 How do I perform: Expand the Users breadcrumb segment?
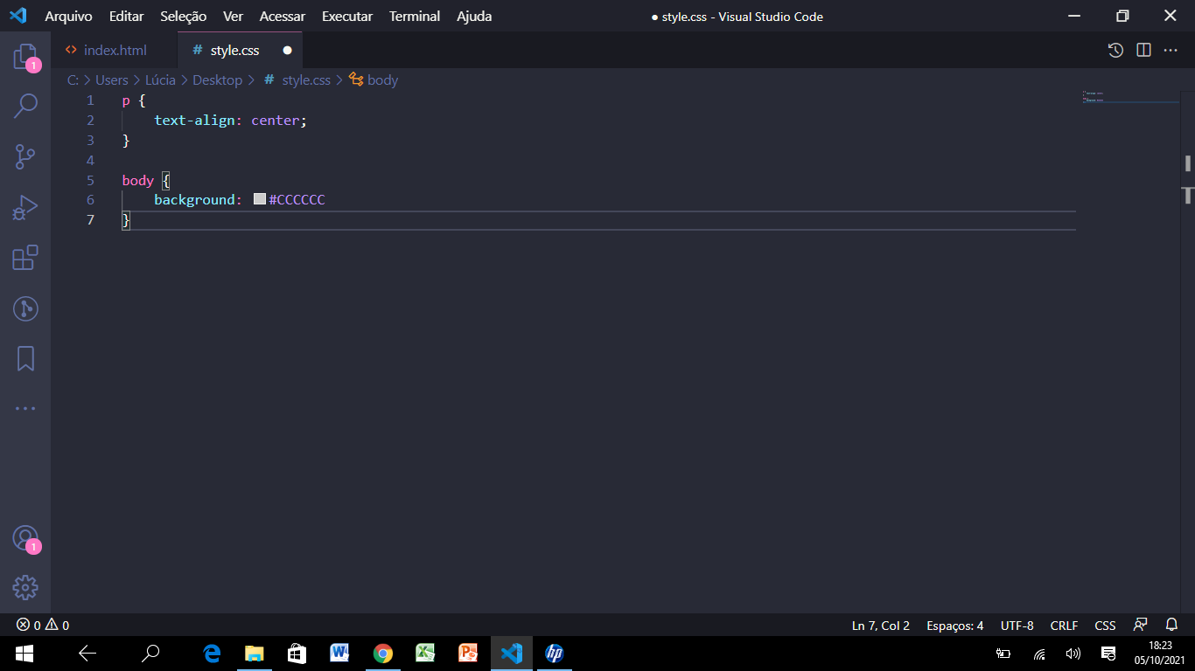(x=112, y=80)
